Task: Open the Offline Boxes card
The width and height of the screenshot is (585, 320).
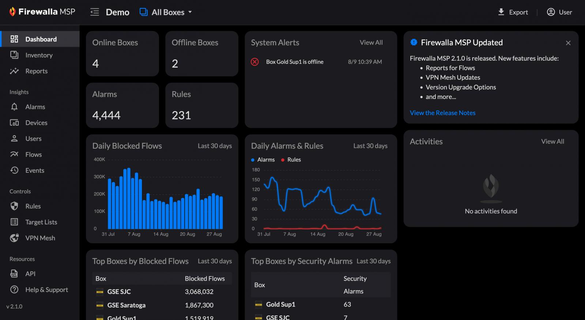Action: pos(202,54)
